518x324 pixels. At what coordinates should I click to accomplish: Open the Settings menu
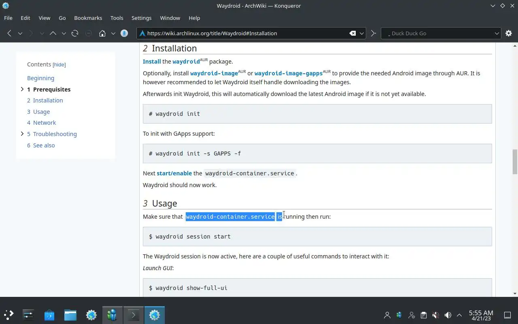pos(142,18)
